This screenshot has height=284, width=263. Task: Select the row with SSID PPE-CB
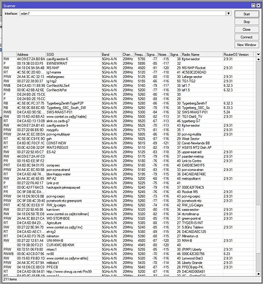pos(129,267)
